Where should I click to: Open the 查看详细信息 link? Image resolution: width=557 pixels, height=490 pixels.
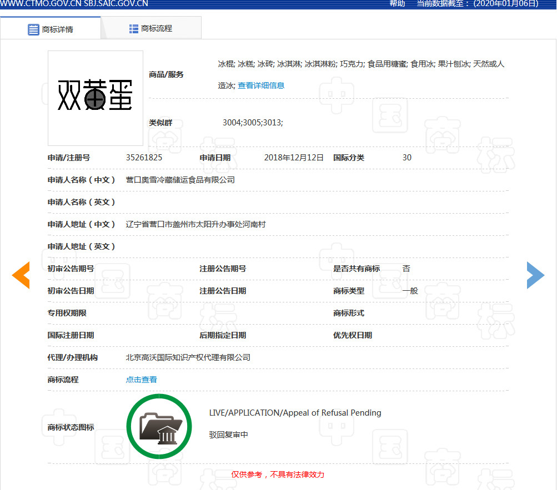point(261,85)
